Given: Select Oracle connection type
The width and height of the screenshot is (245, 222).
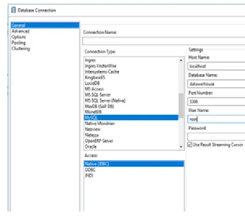Looking at the screenshot, I should [91, 147].
